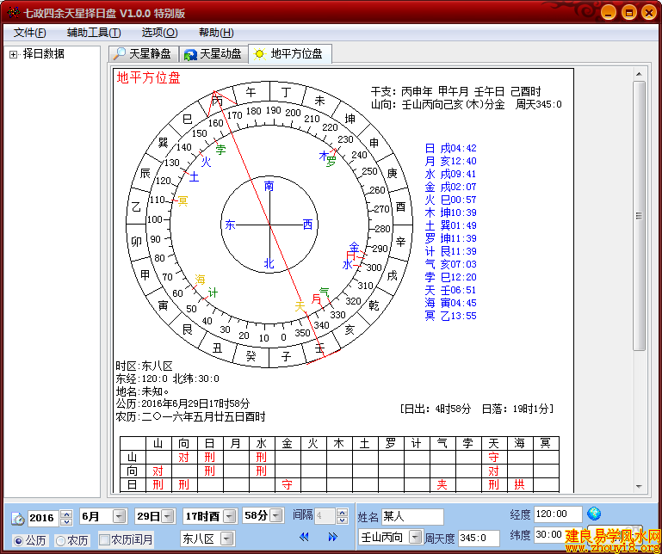Click the 西 label in the compass center
The width and height of the screenshot is (662, 554).
point(308,225)
